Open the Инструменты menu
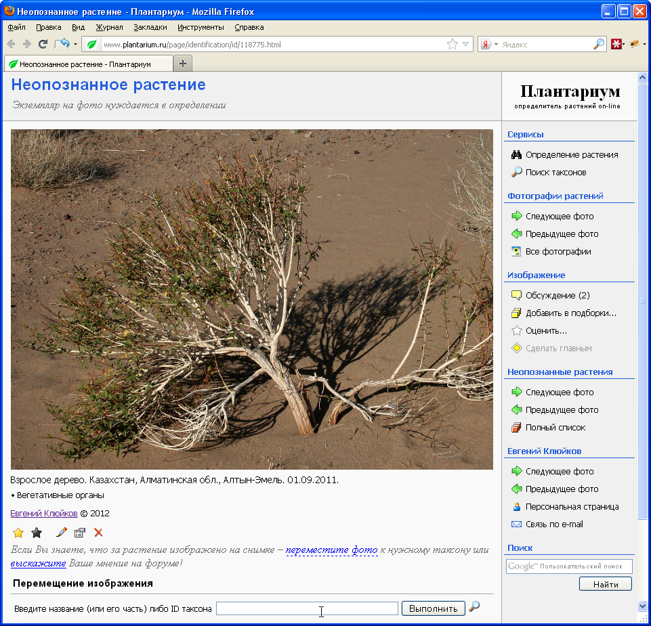This screenshot has height=626, width=651. pos(201,27)
